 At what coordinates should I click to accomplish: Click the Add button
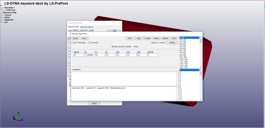click(138, 38)
